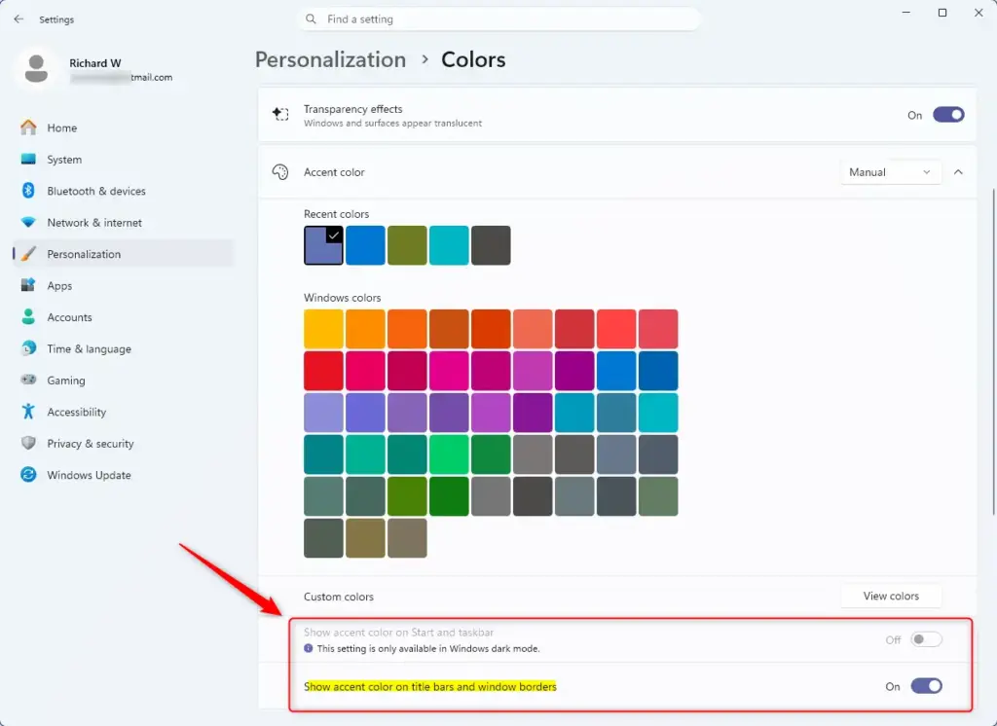Open Bluetooth & devices settings

pyautogui.click(x=124, y=191)
